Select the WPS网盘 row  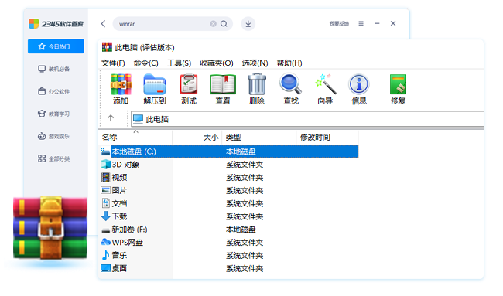(229, 243)
